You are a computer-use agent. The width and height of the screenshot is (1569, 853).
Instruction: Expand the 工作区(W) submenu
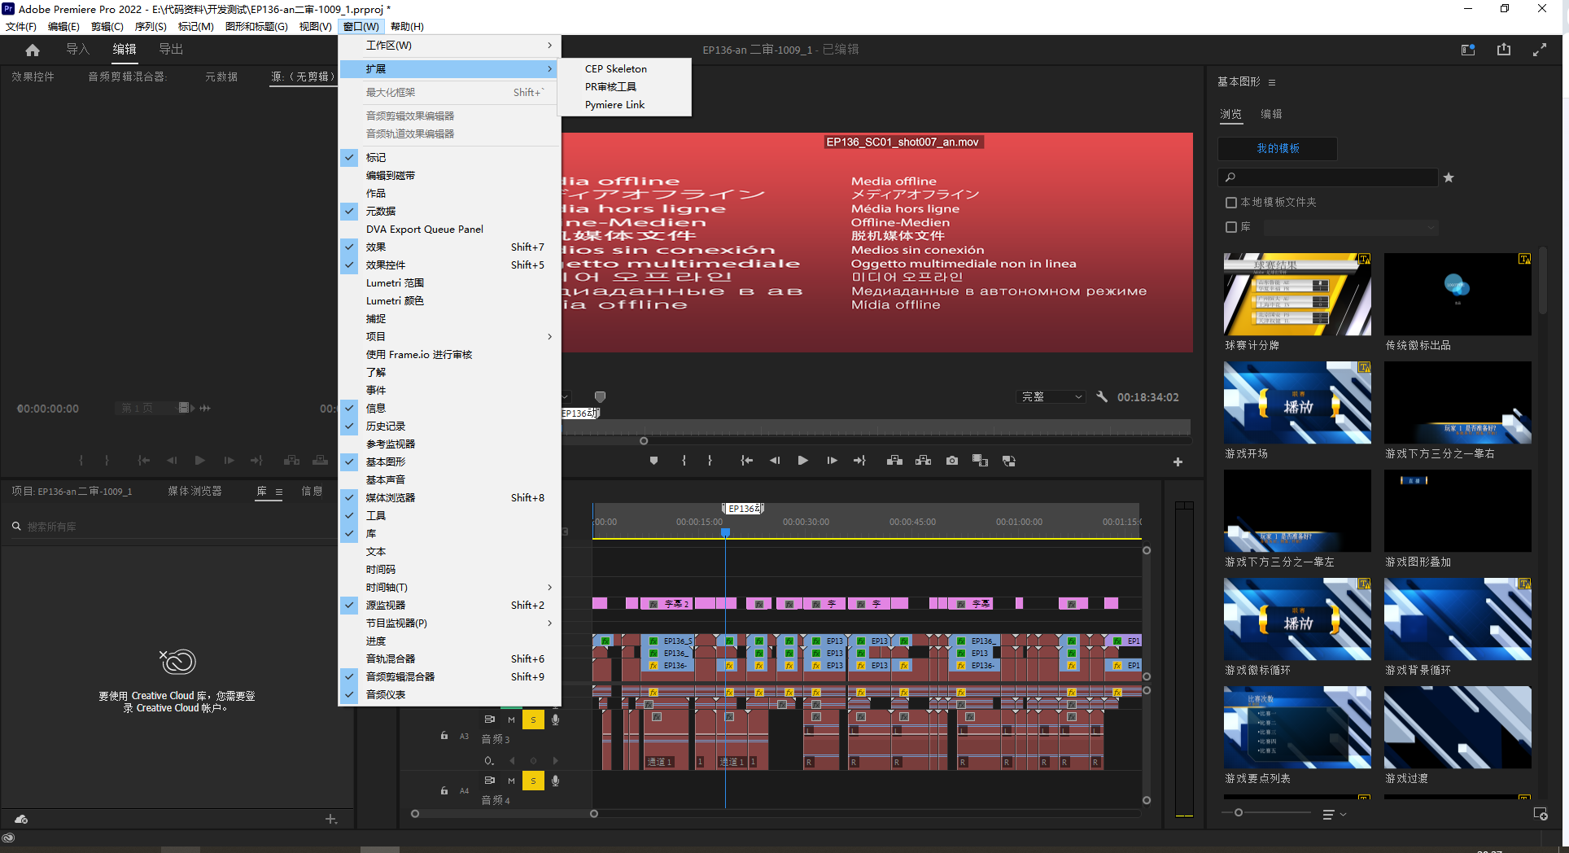point(449,46)
